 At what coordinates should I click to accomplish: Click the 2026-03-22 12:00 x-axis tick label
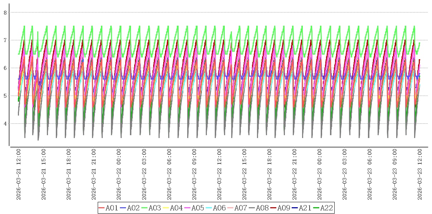[x=219, y=174]
